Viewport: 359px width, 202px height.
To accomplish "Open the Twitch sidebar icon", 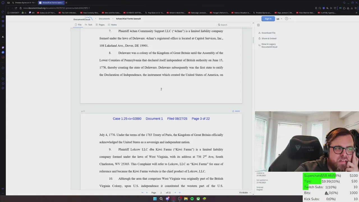I will [3, 48].
